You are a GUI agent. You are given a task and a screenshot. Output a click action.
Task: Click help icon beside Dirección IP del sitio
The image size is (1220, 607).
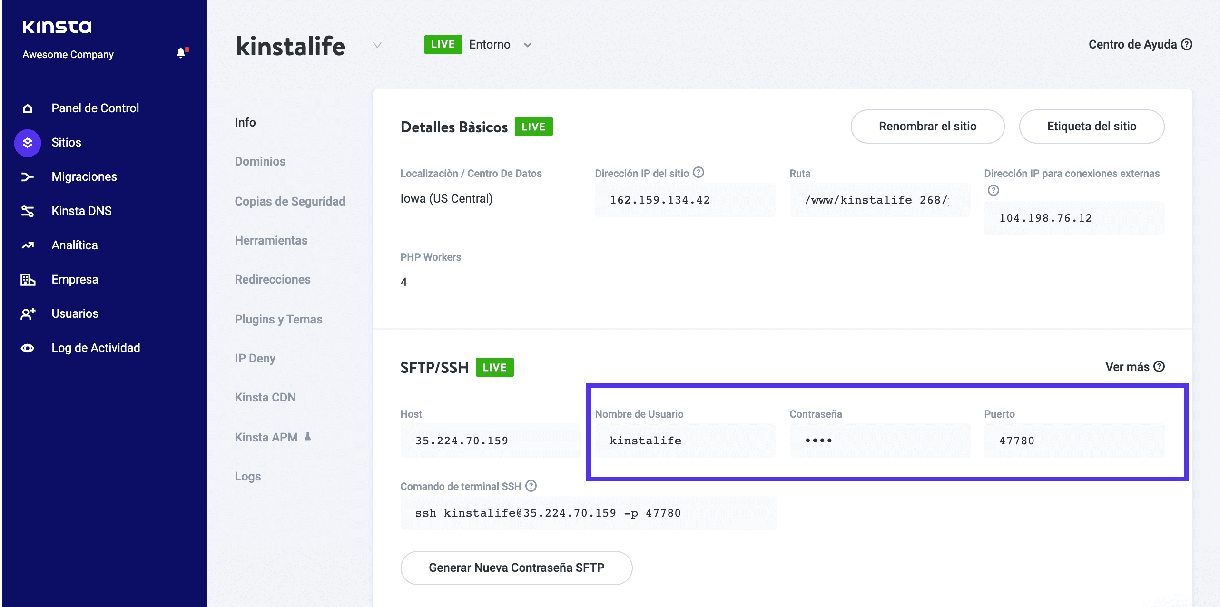point(698,172)
